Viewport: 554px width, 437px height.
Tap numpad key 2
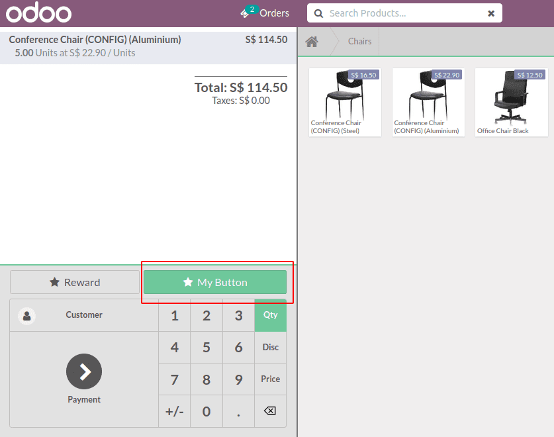pos(207,315)
